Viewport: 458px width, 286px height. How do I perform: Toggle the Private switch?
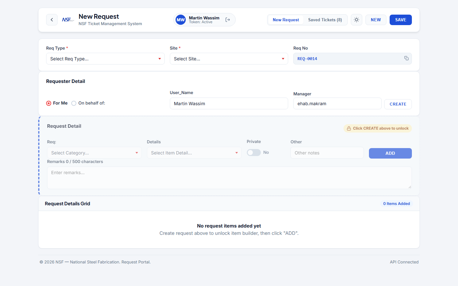coord(254,153)
